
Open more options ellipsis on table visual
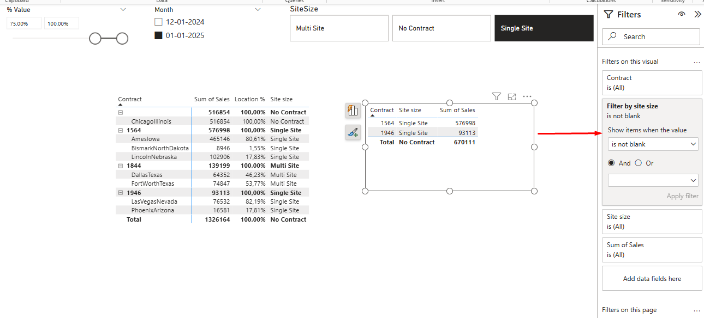[x=527, y=96]
